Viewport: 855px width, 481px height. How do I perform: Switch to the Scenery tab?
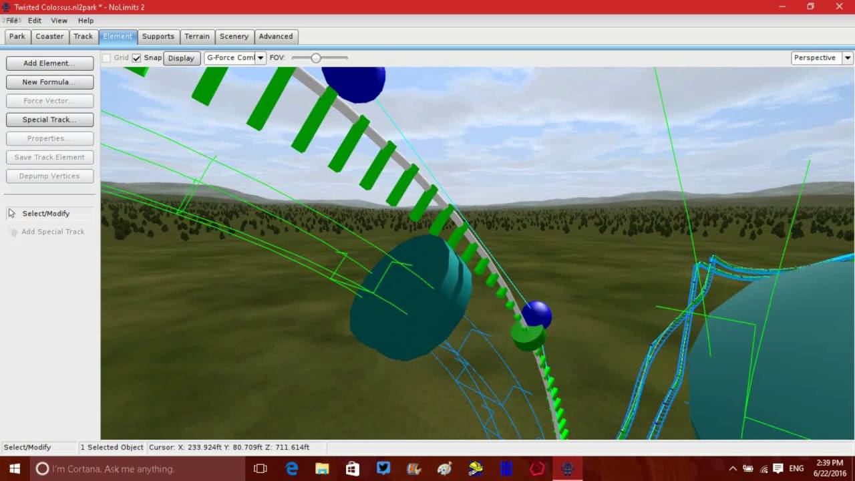tap(234, 36)
